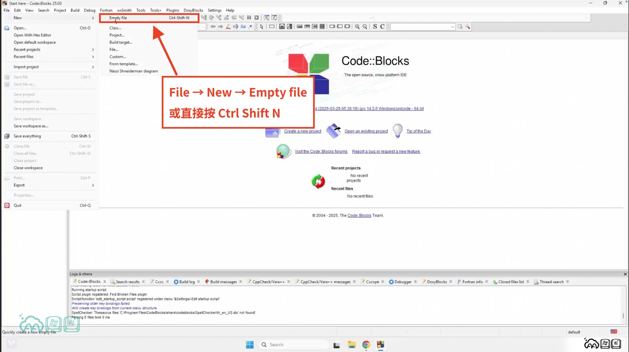Screen dimensions: 629x352
Task: Click the Zoom in magnifier icon
Action: (357, 27)
